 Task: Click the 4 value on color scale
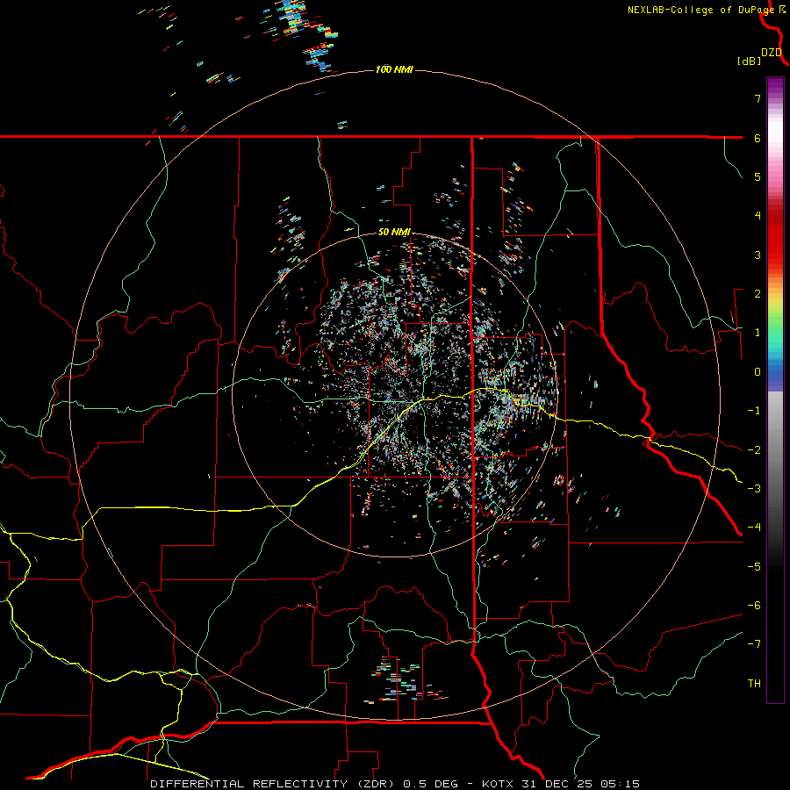[758, 216]
